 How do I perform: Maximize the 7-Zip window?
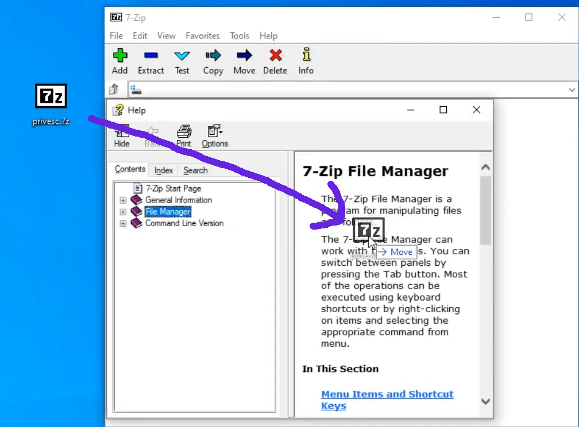(529, 17)
